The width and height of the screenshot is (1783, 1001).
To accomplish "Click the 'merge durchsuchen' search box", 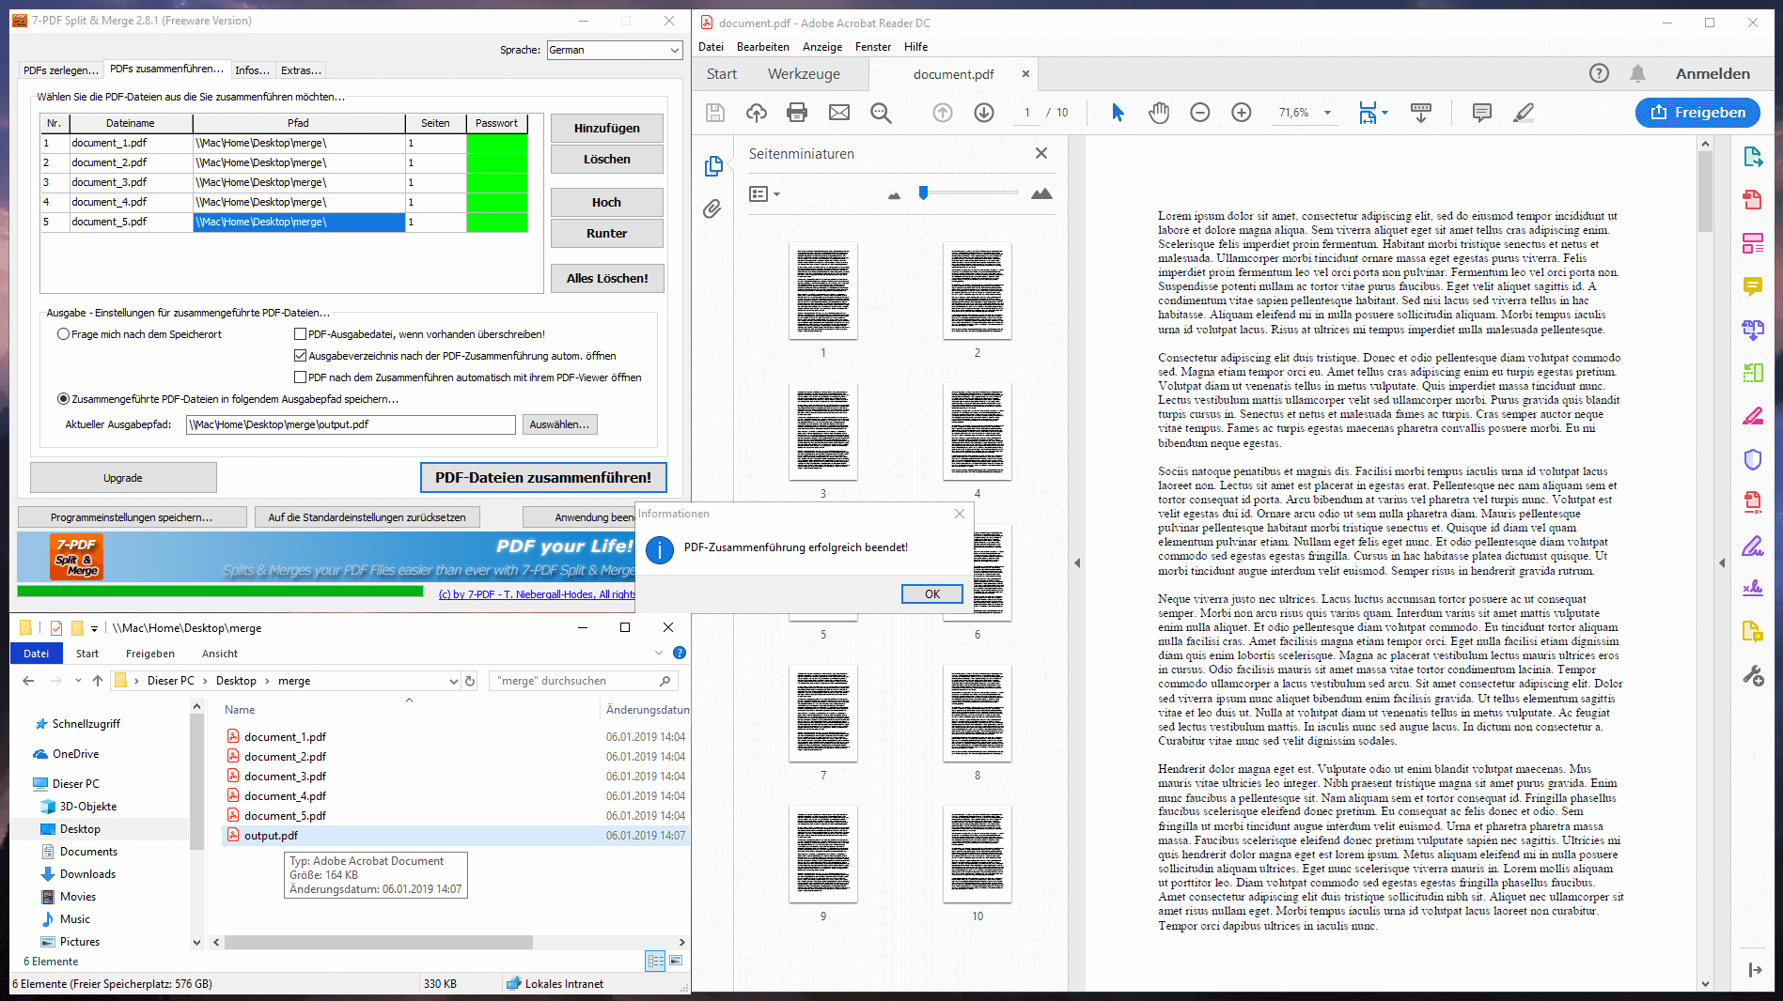I will 583,681.
